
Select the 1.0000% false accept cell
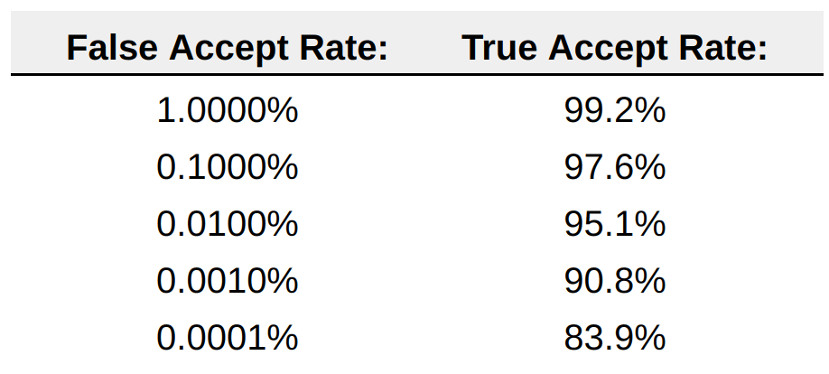227,112
